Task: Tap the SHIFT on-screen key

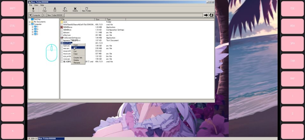Action: (12, 9)
